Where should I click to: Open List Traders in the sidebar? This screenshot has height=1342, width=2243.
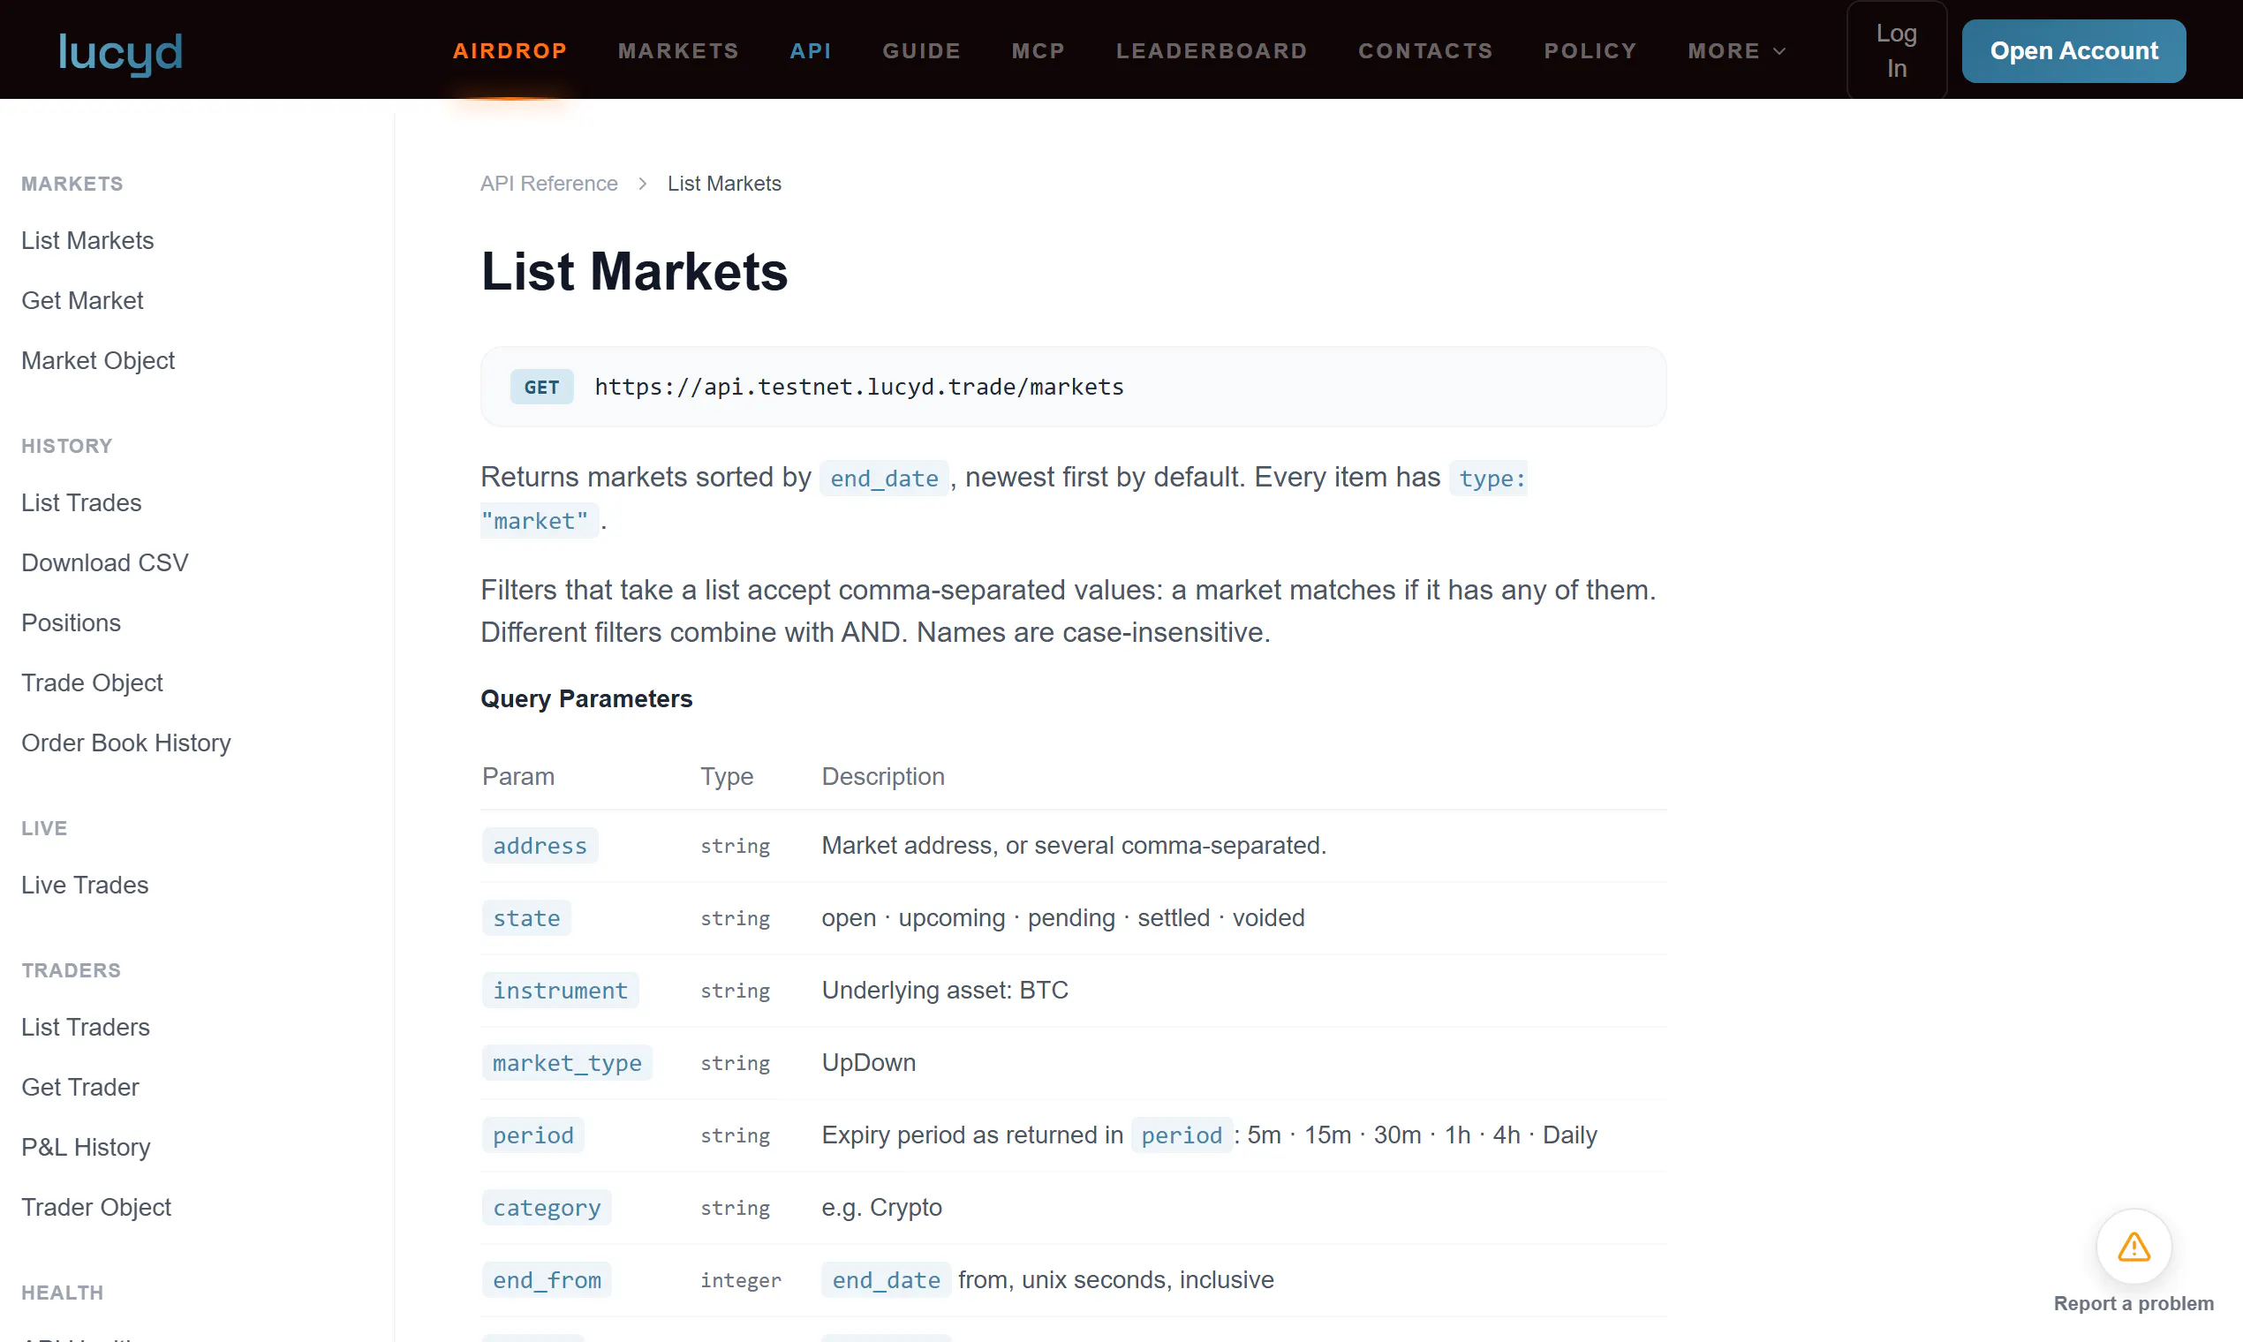85,1027
